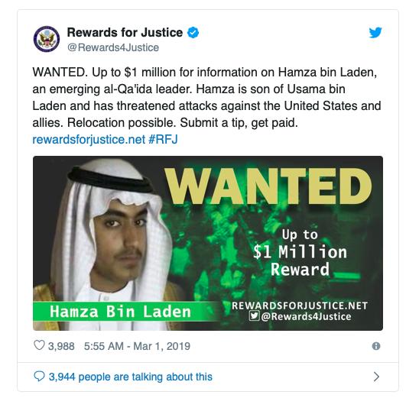419x398 pixels.
Task: Like the tweet with the heart icon
Action: click(39, 345)
